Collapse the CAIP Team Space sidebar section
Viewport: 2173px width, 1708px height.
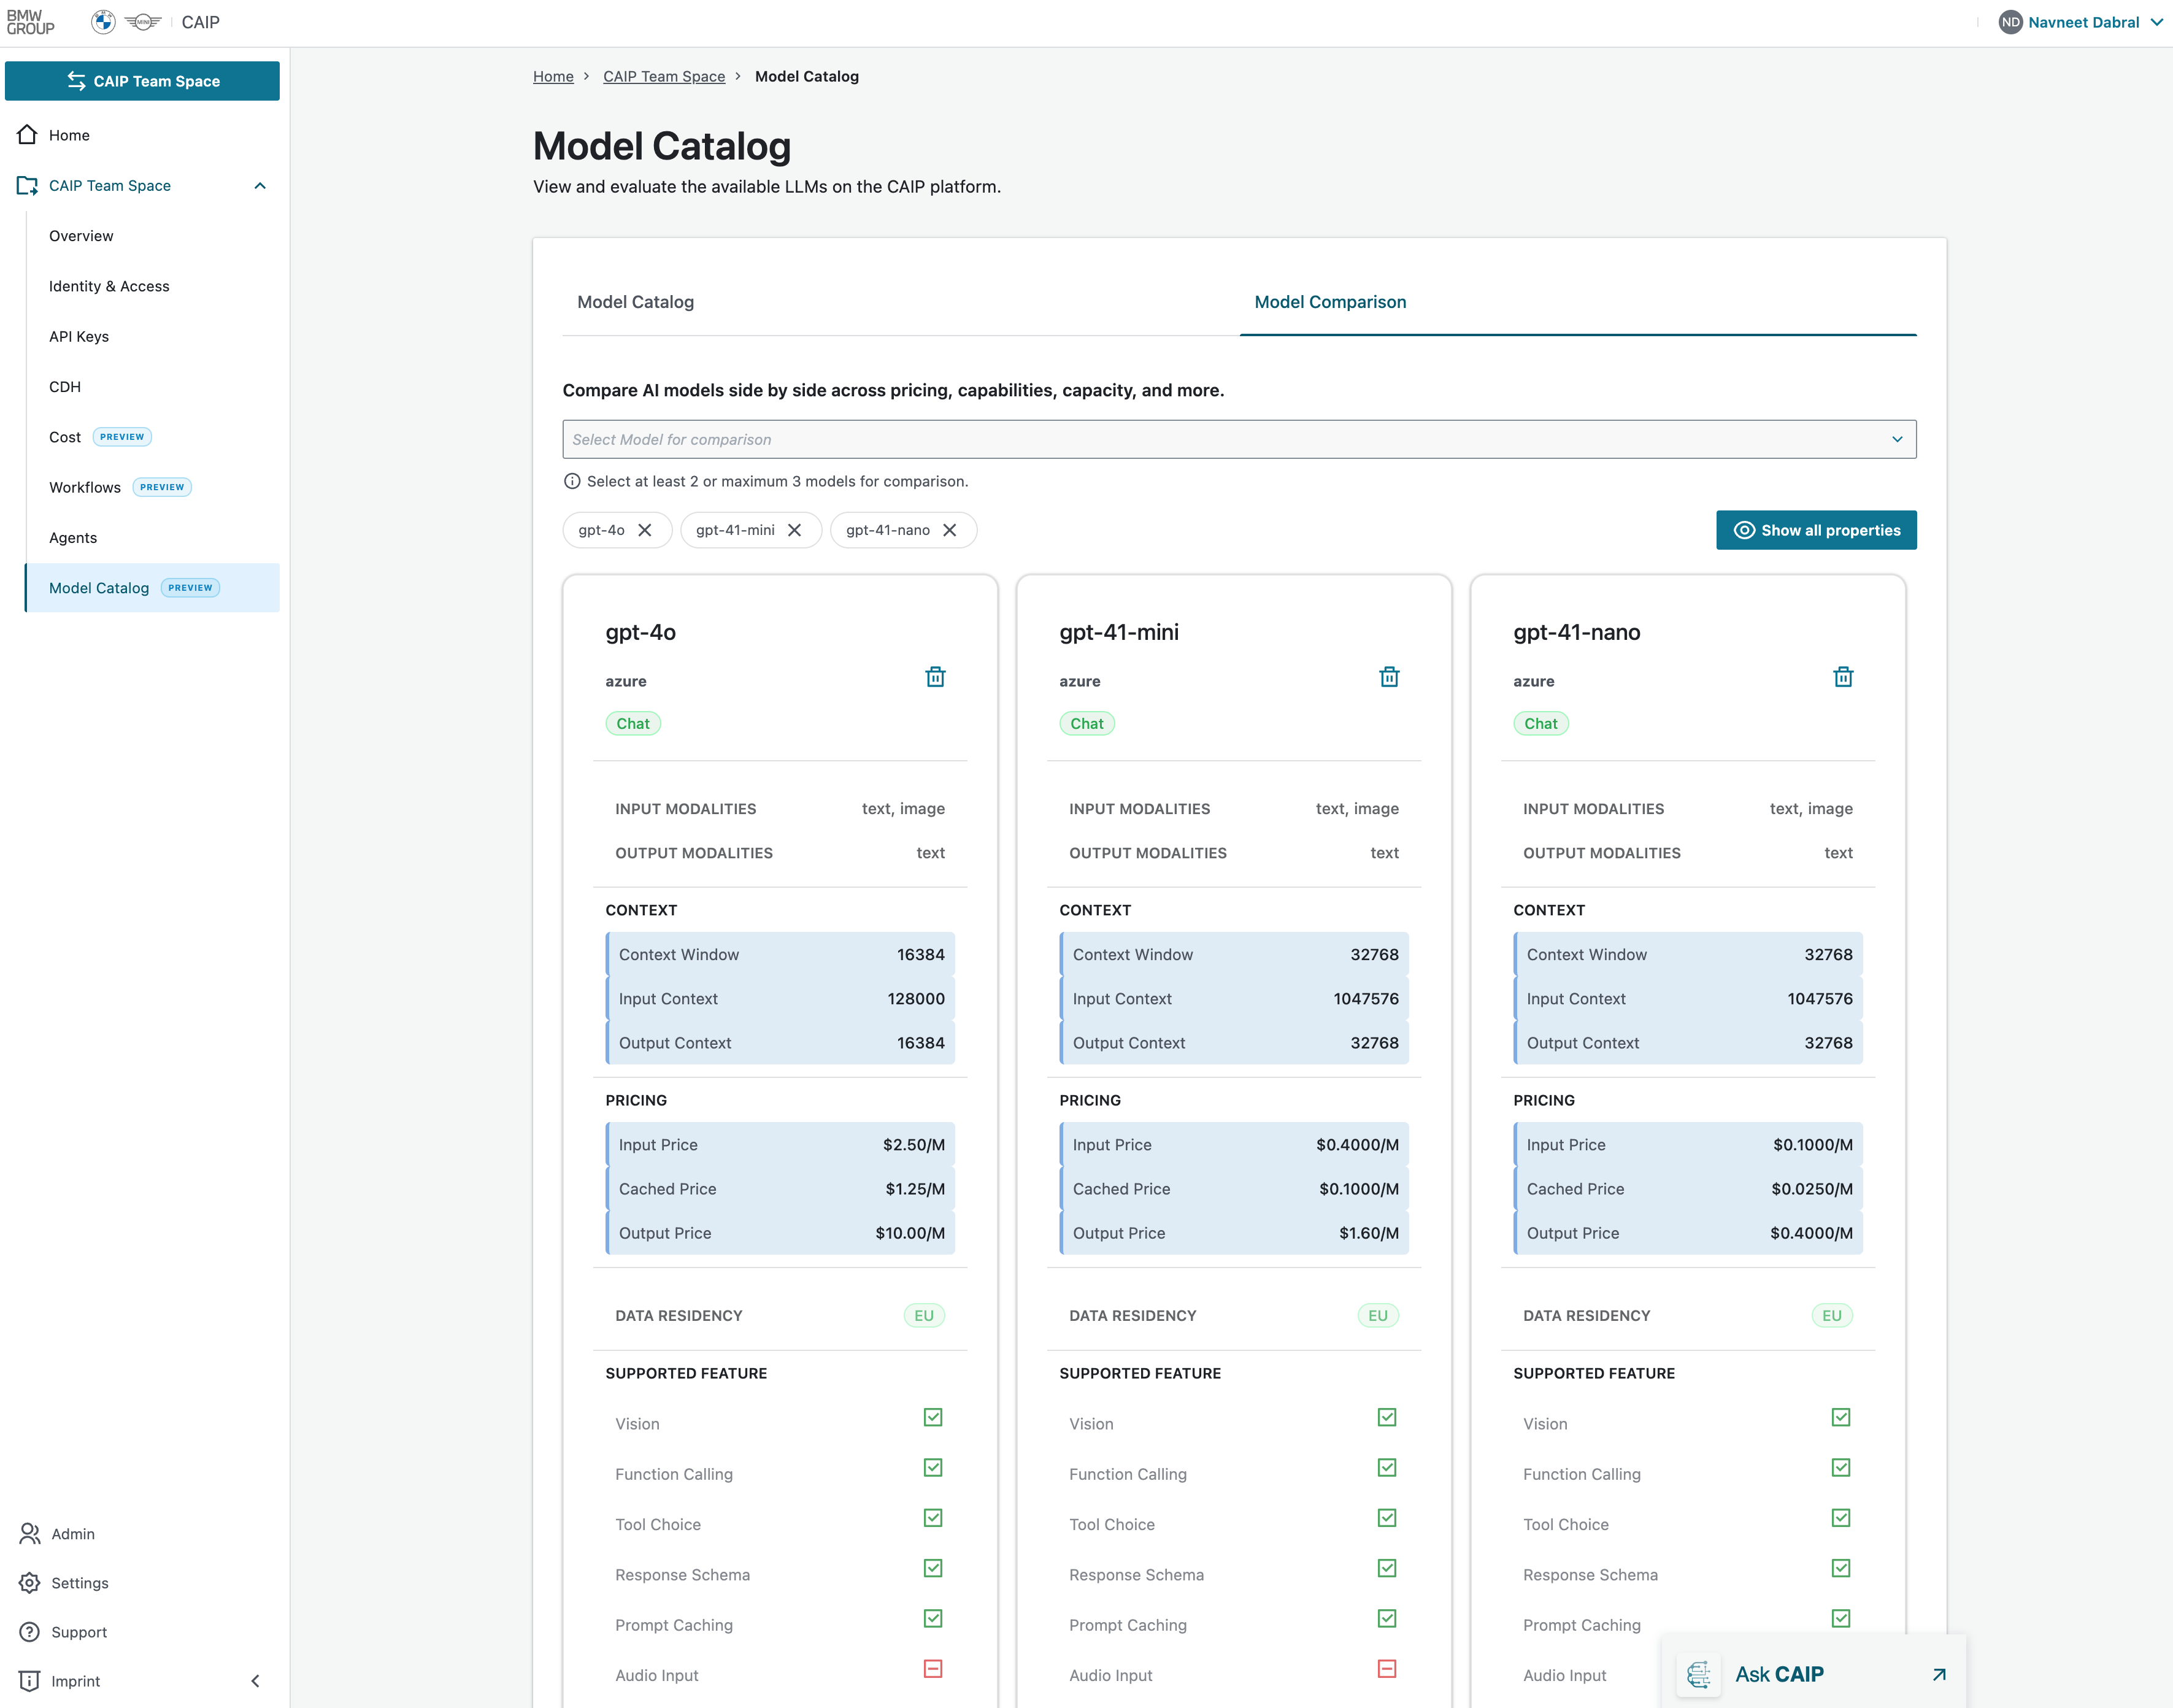tap(260, 185)
